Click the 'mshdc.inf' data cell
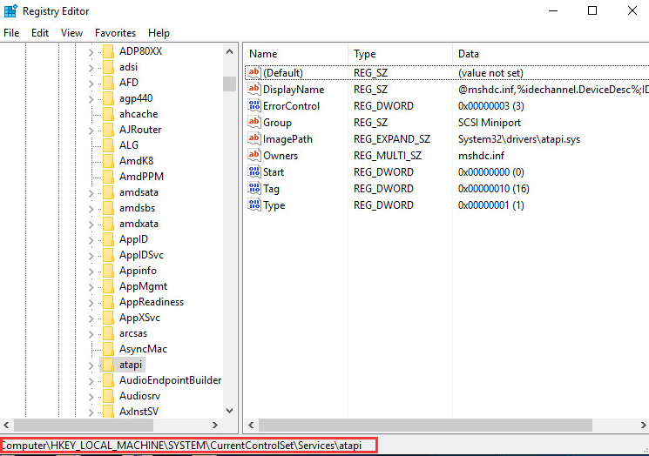This screenshot has height=456, width=649. click(481, 156)
